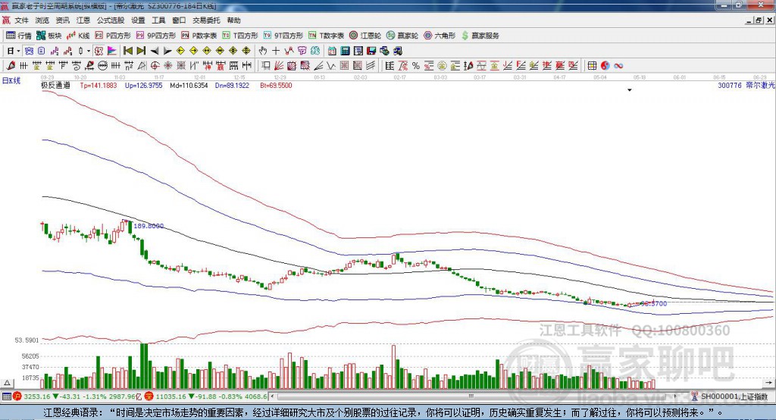Select the pencil drawing tool

click(11, 66)
